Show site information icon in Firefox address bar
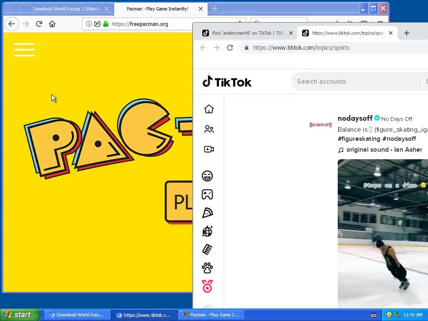 tap(89, 24)
